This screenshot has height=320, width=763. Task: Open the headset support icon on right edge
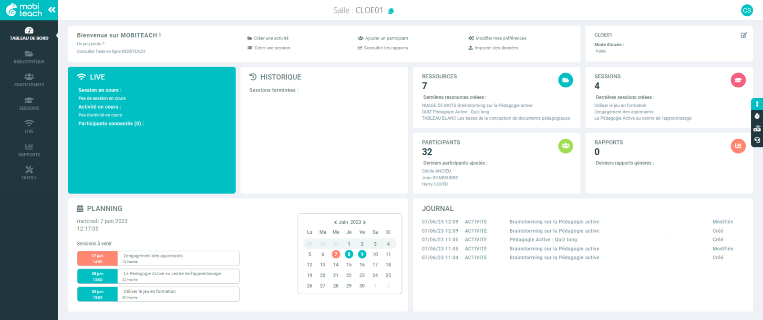tap(757, 140)
